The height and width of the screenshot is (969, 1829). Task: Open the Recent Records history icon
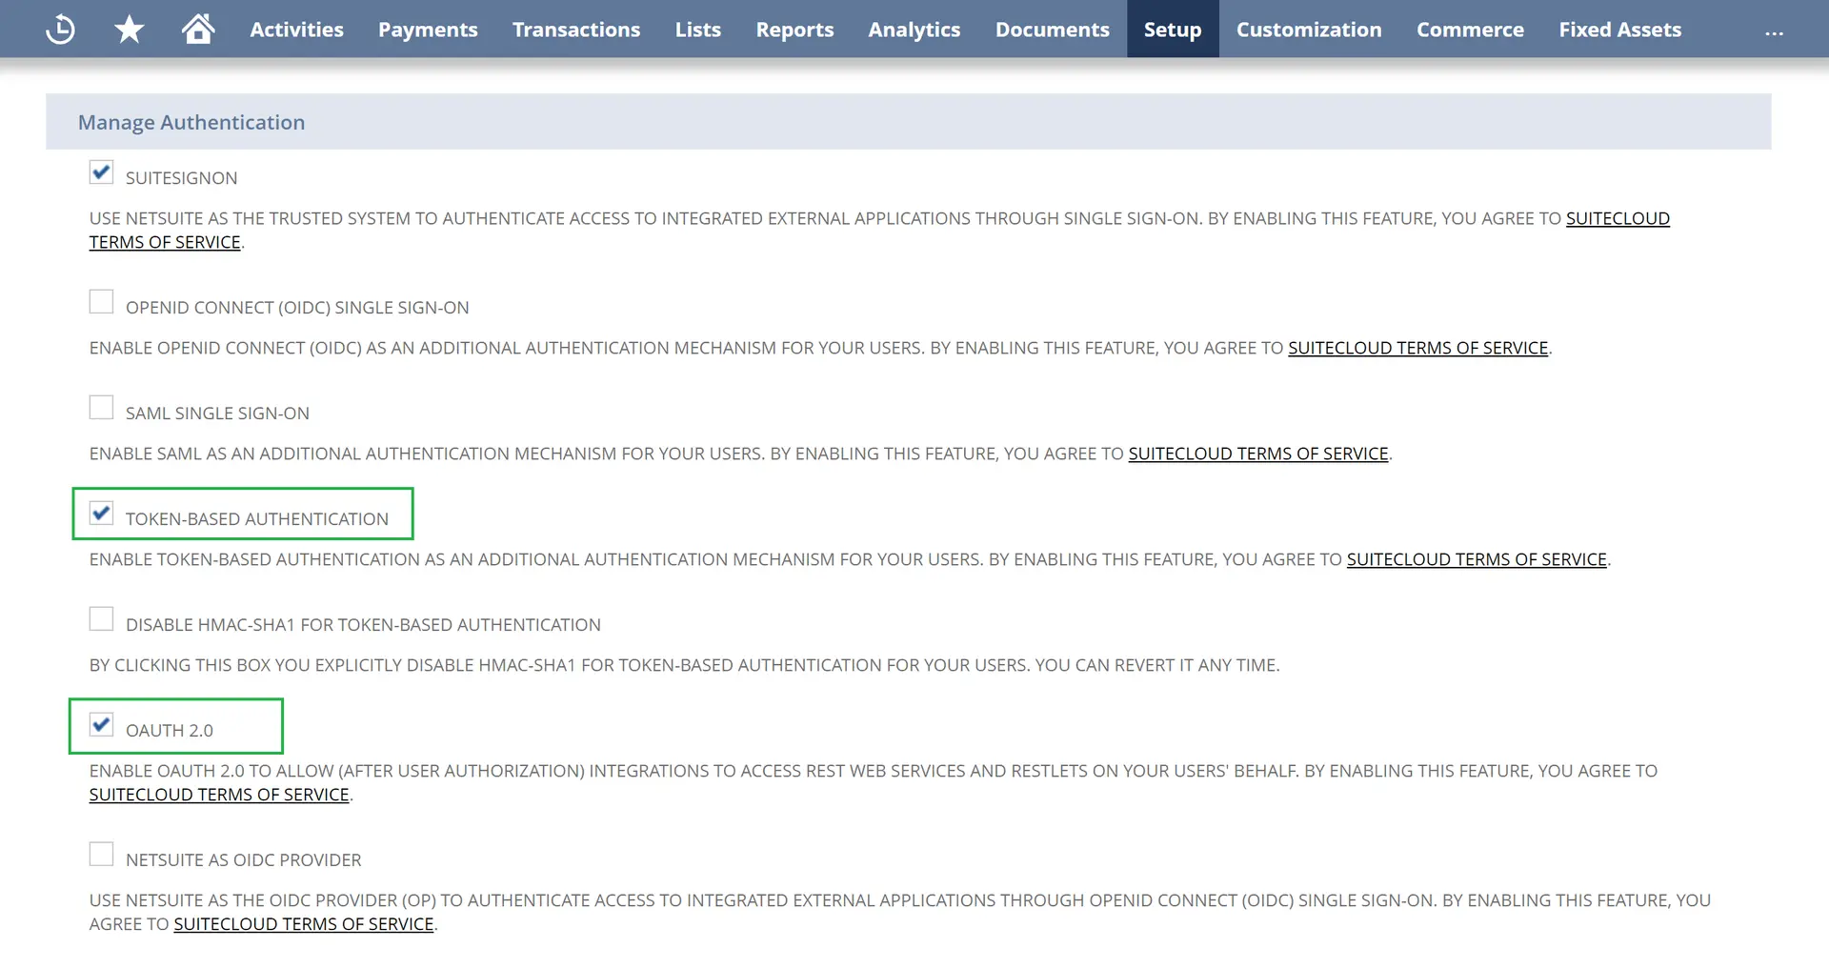[x=60, y=30]
